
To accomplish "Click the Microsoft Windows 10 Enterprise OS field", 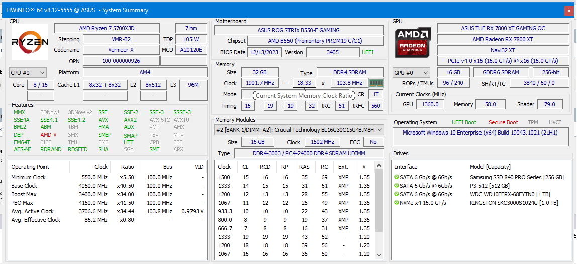I will [x=480, y=137].
